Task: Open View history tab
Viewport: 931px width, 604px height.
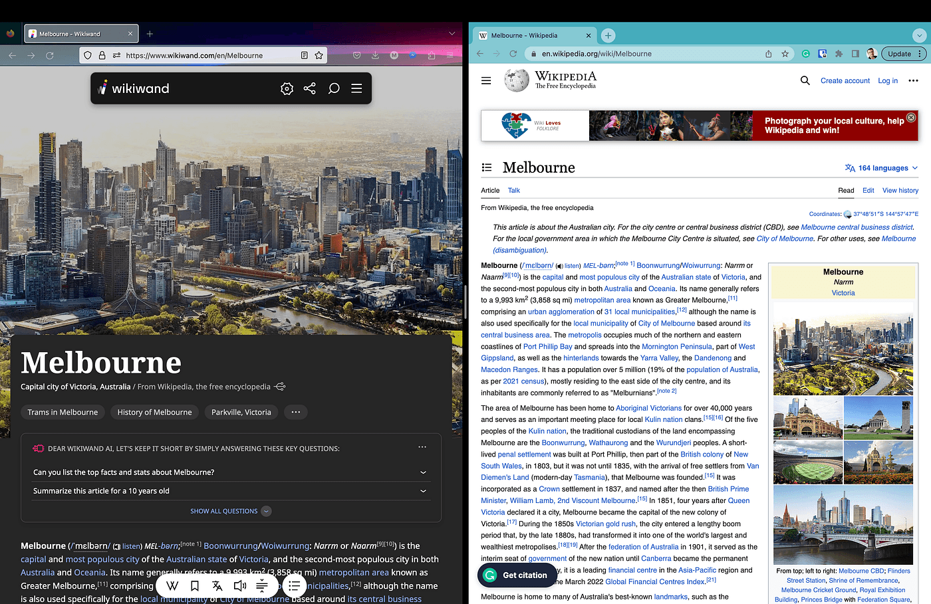Action: (x=900, y=190)
